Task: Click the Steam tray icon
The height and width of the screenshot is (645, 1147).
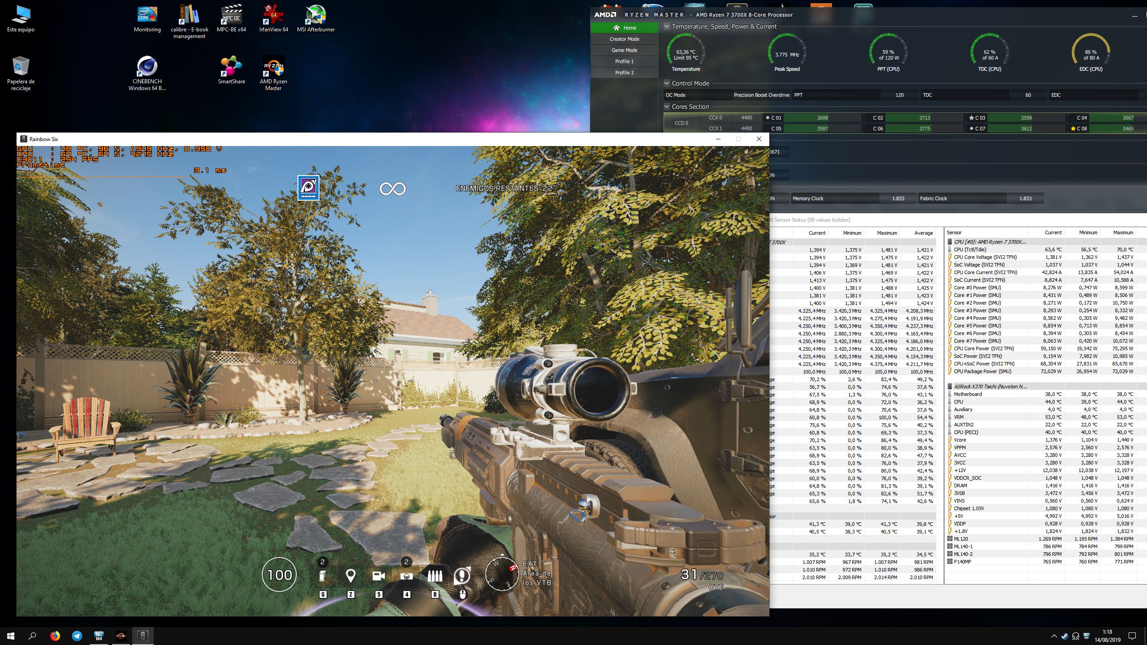Action: pos(1065,636)
